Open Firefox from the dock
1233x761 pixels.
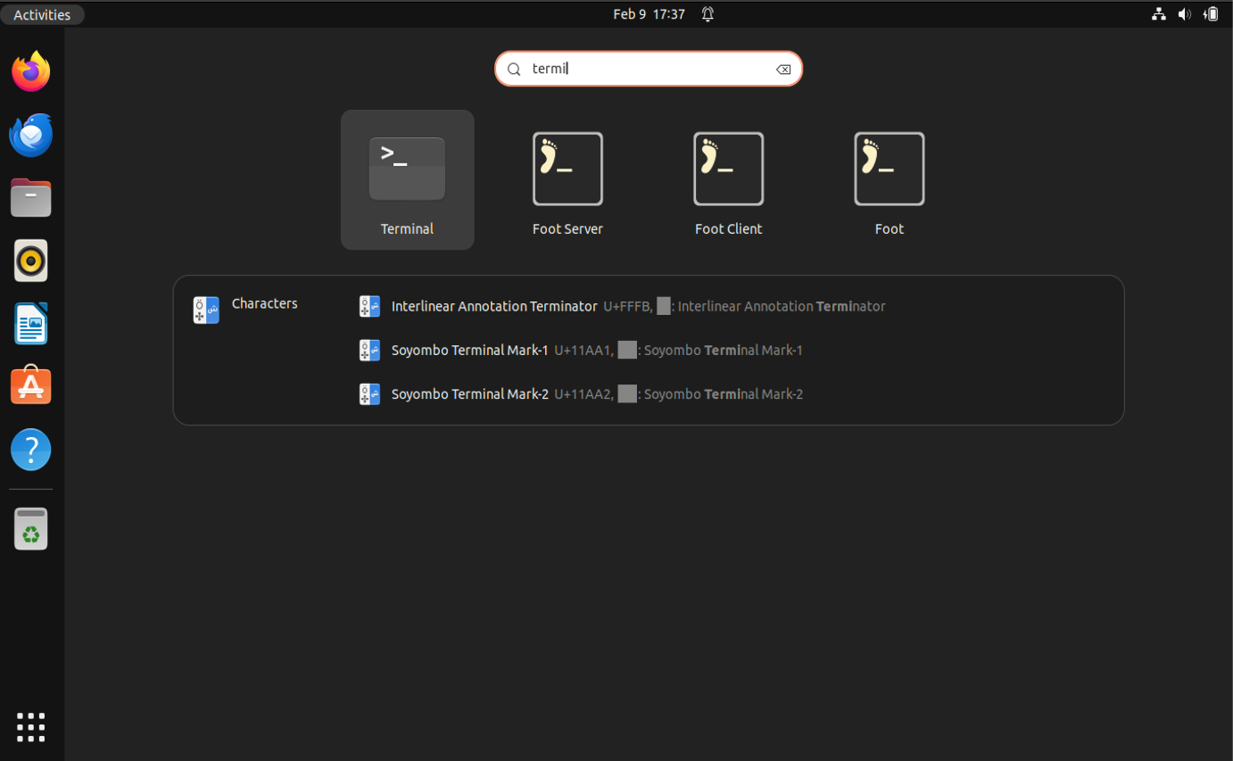click(x=31, y=71)
